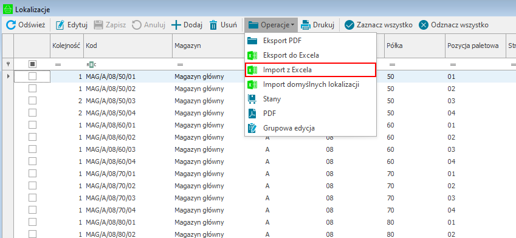This screenshot has height=238, width=516.
Task: Click the Drukuj printer icon
Action: [306, 25]
